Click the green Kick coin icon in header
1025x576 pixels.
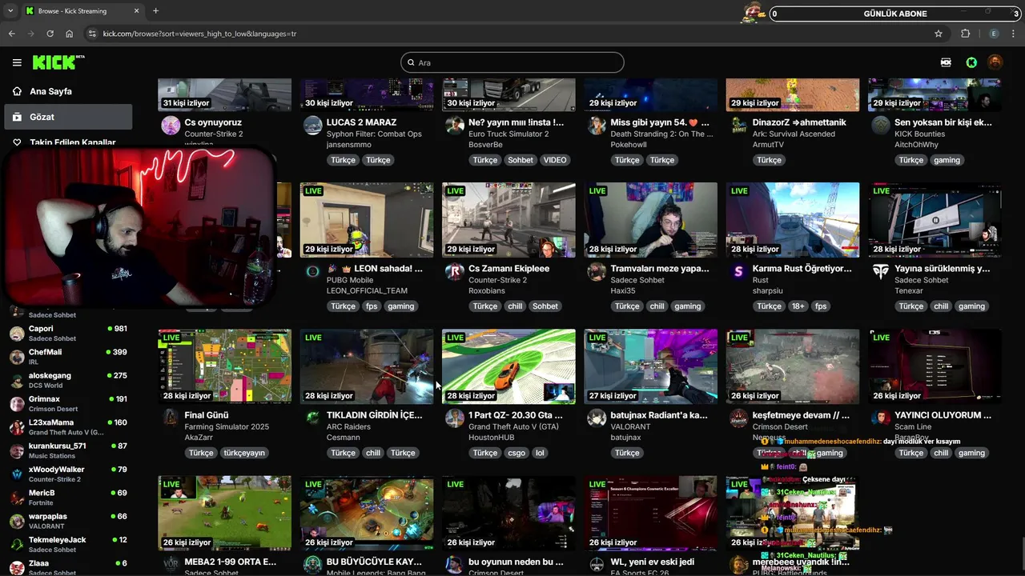coord(971,62)
